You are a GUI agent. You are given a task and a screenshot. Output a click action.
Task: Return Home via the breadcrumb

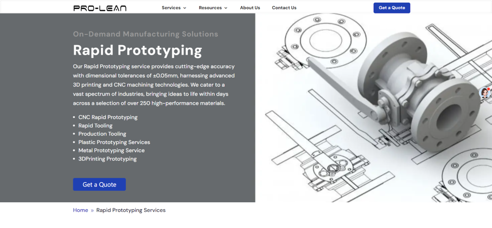(80, 210)
